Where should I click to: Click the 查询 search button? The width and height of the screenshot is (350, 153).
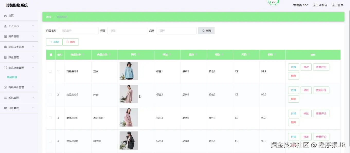(206, 31)
